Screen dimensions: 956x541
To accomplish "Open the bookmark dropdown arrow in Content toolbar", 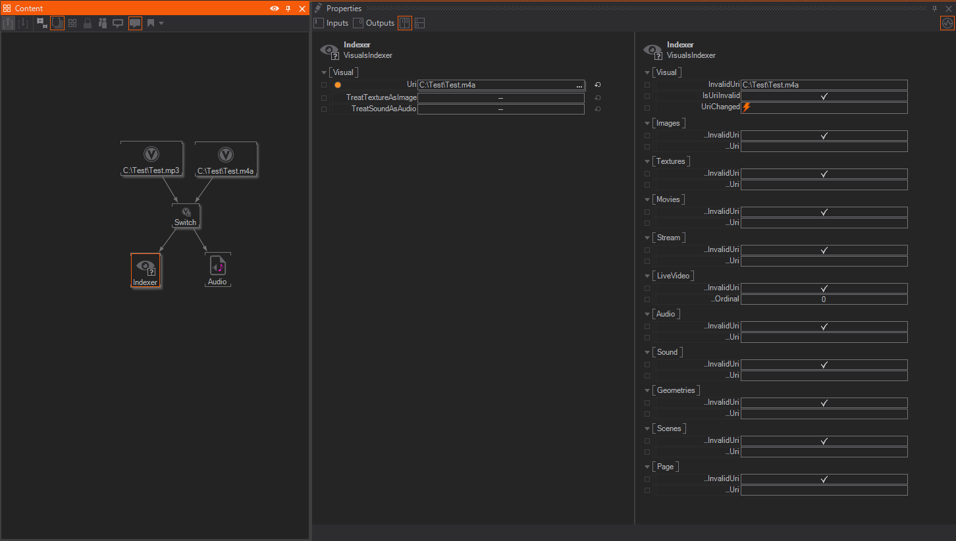I will click(x=161, y=23).
